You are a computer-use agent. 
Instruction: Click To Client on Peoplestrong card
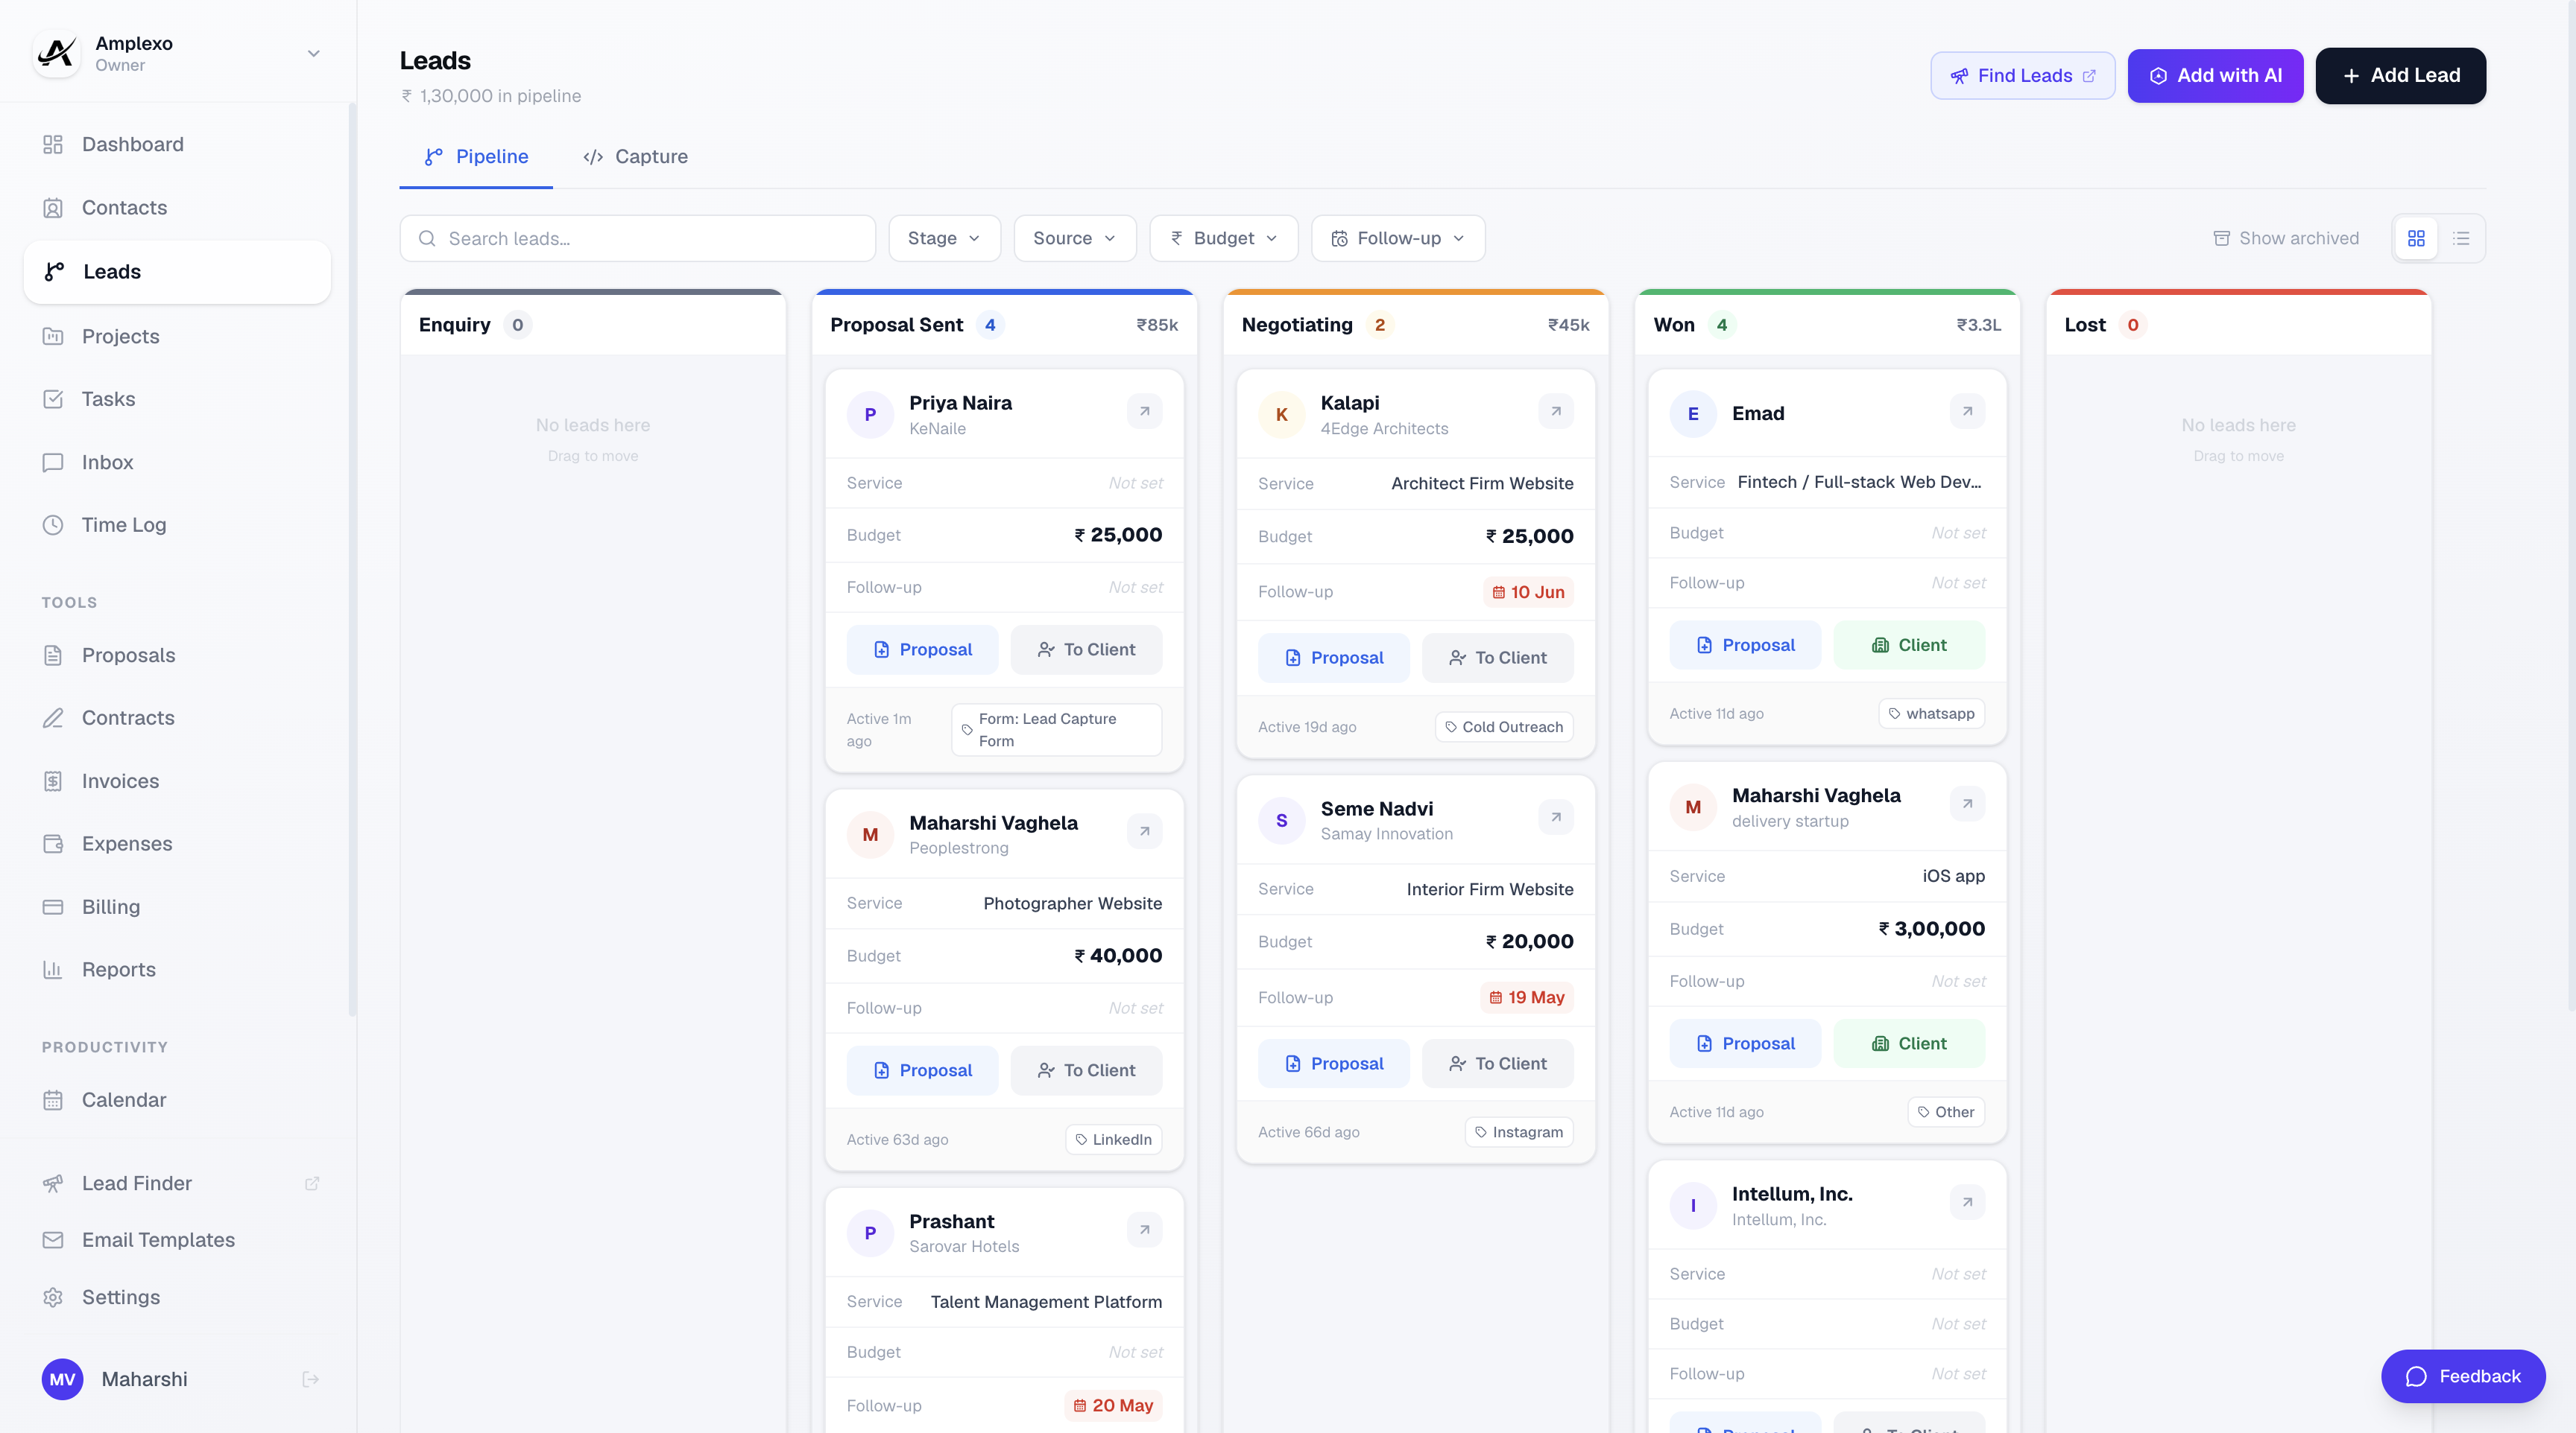coord(1086,1070)
